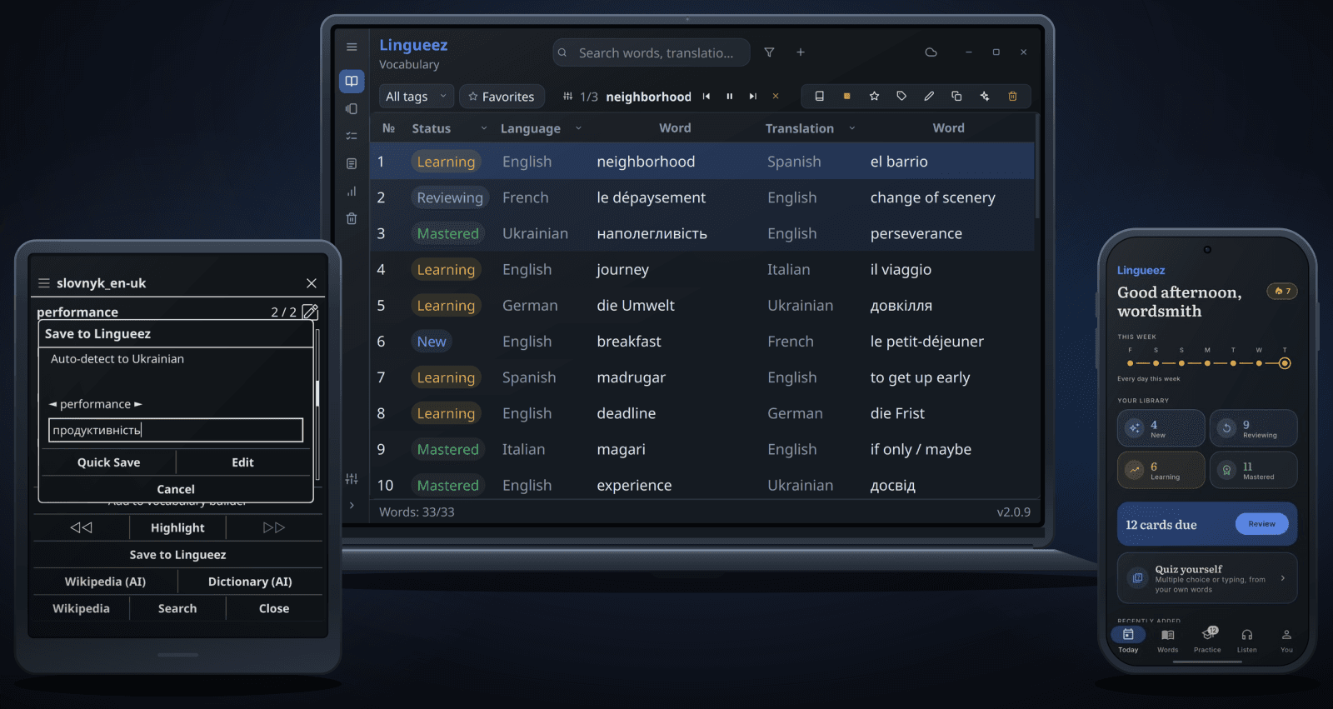1333x709 pixels.
Task: Open the e-reader slovnyk_en-uk menu icon
Action: (x=44, y=283)
